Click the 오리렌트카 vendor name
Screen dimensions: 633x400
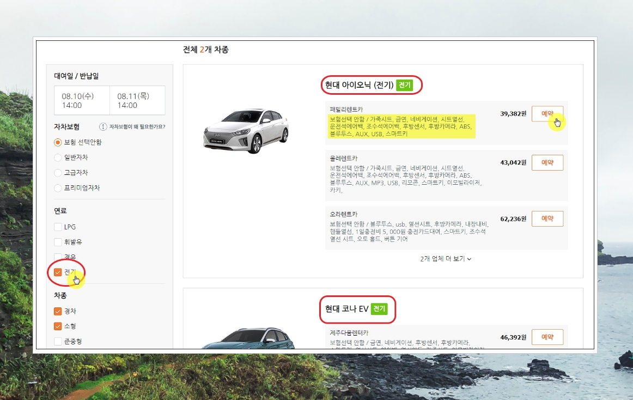[x=344, y=214]
